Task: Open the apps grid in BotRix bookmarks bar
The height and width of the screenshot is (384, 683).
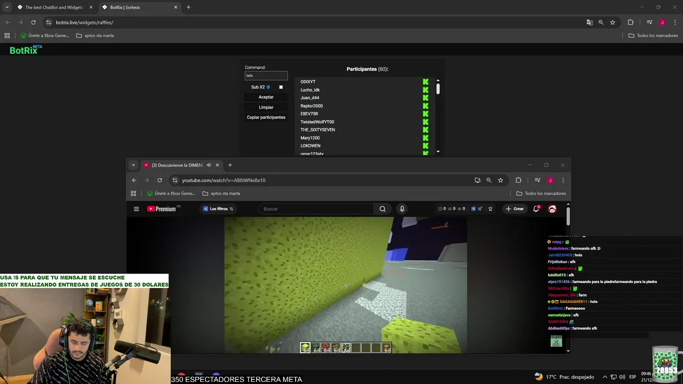Action: [7, 36]
